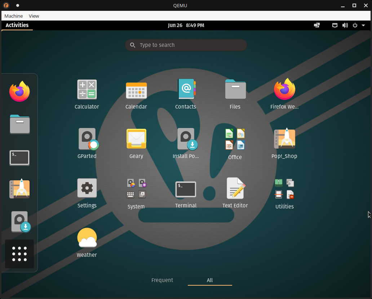The image size is (372, 299).
Task: Click the power icon in top bar
Action: click(355, 25)
